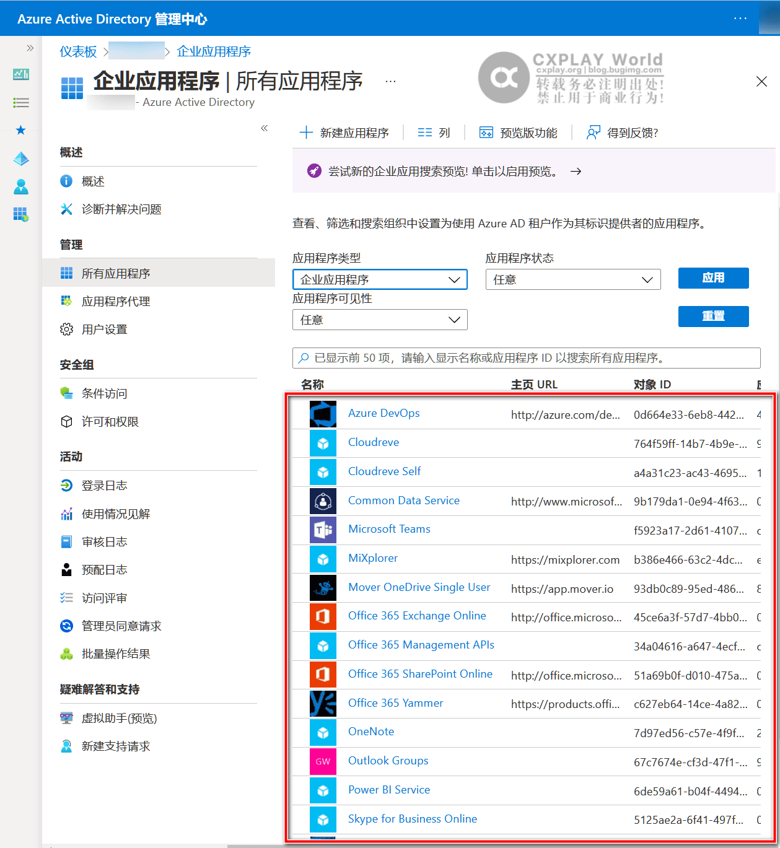Click the 应用 apply button

(713, 278)
